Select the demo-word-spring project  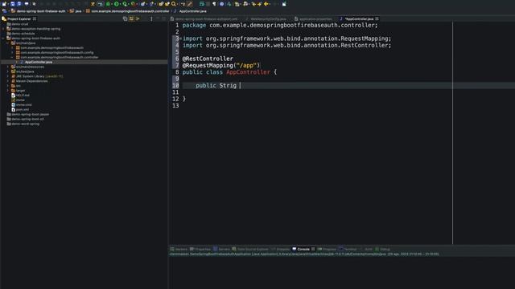pos(25,124)
